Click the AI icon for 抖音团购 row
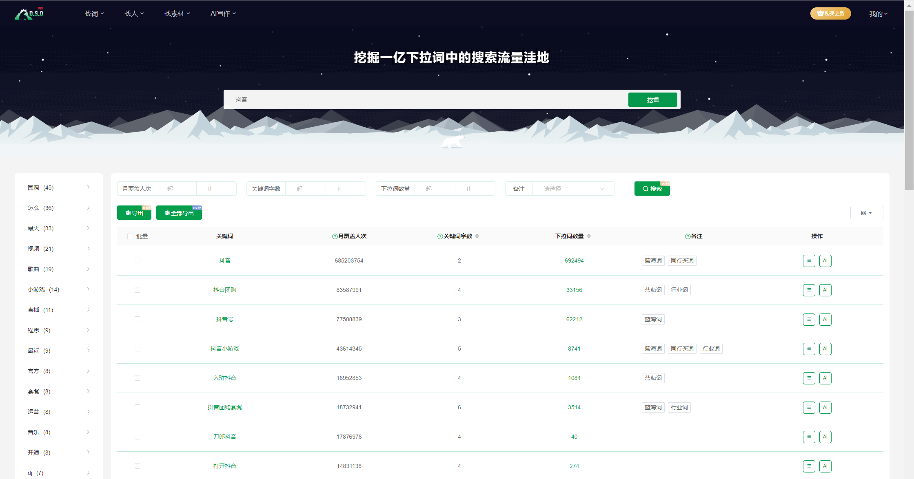Screen dimensions: 914x479 coord(825,290)
